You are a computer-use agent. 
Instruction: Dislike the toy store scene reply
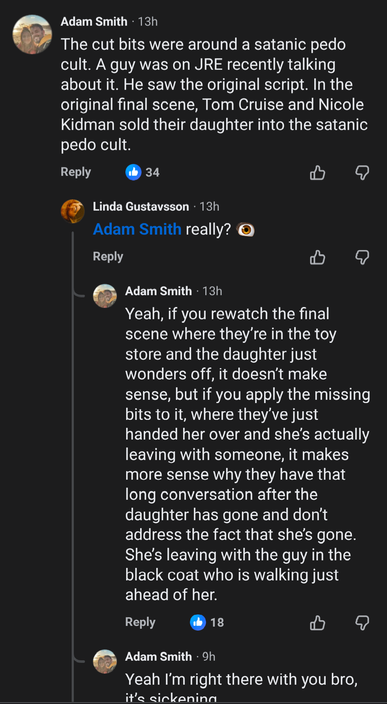click(x=362, y=623)
